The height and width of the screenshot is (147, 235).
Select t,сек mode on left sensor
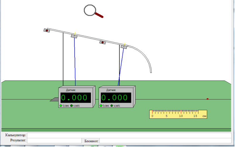(x=61, y=106)
